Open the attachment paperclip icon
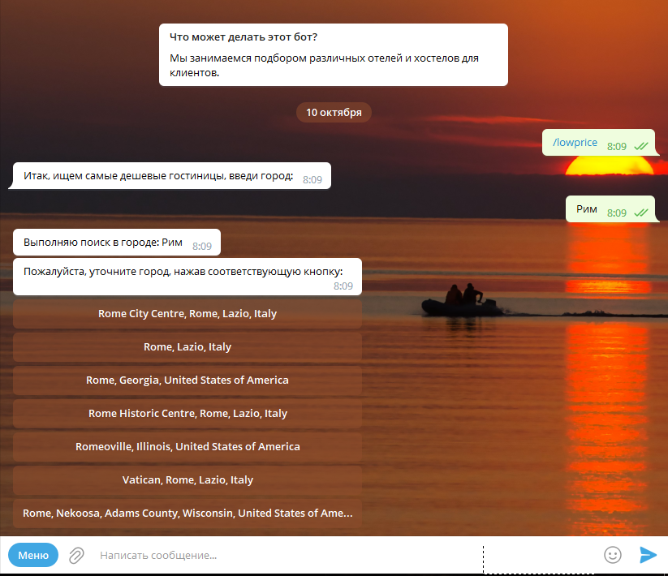The width and height of the screenshot is (668, 576). coord(76,555)
